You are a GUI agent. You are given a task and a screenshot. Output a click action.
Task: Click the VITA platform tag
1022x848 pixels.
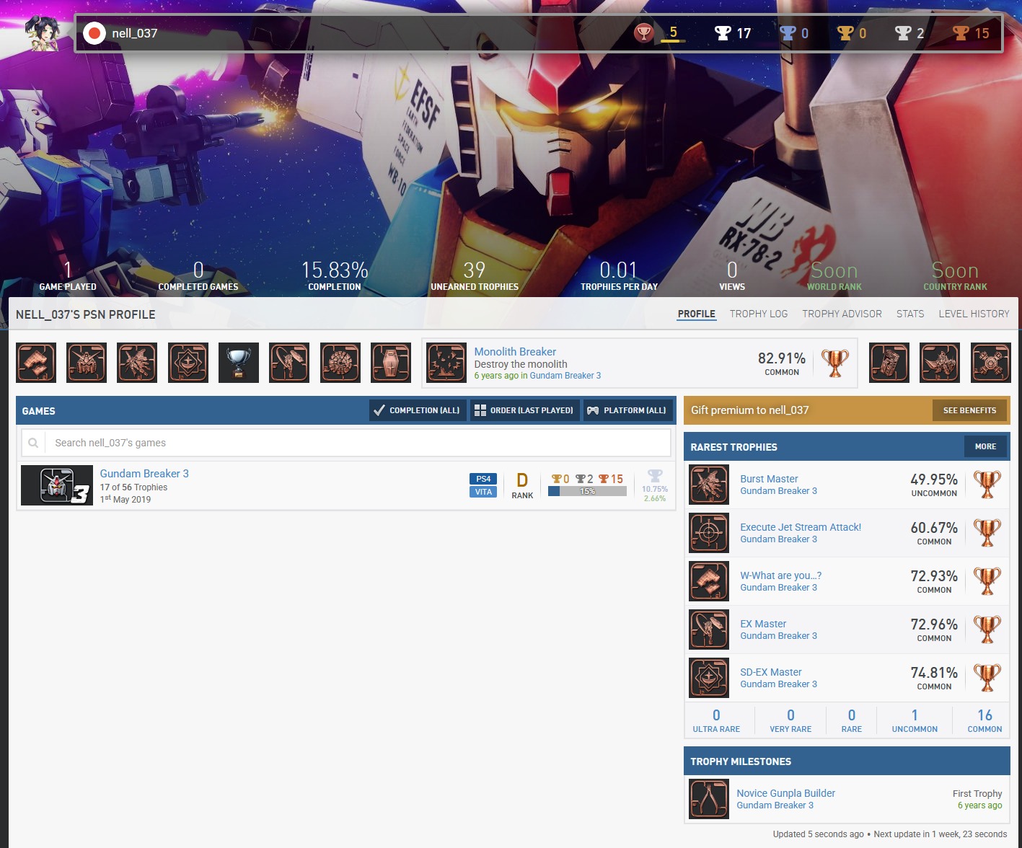[x=483, y=492]
